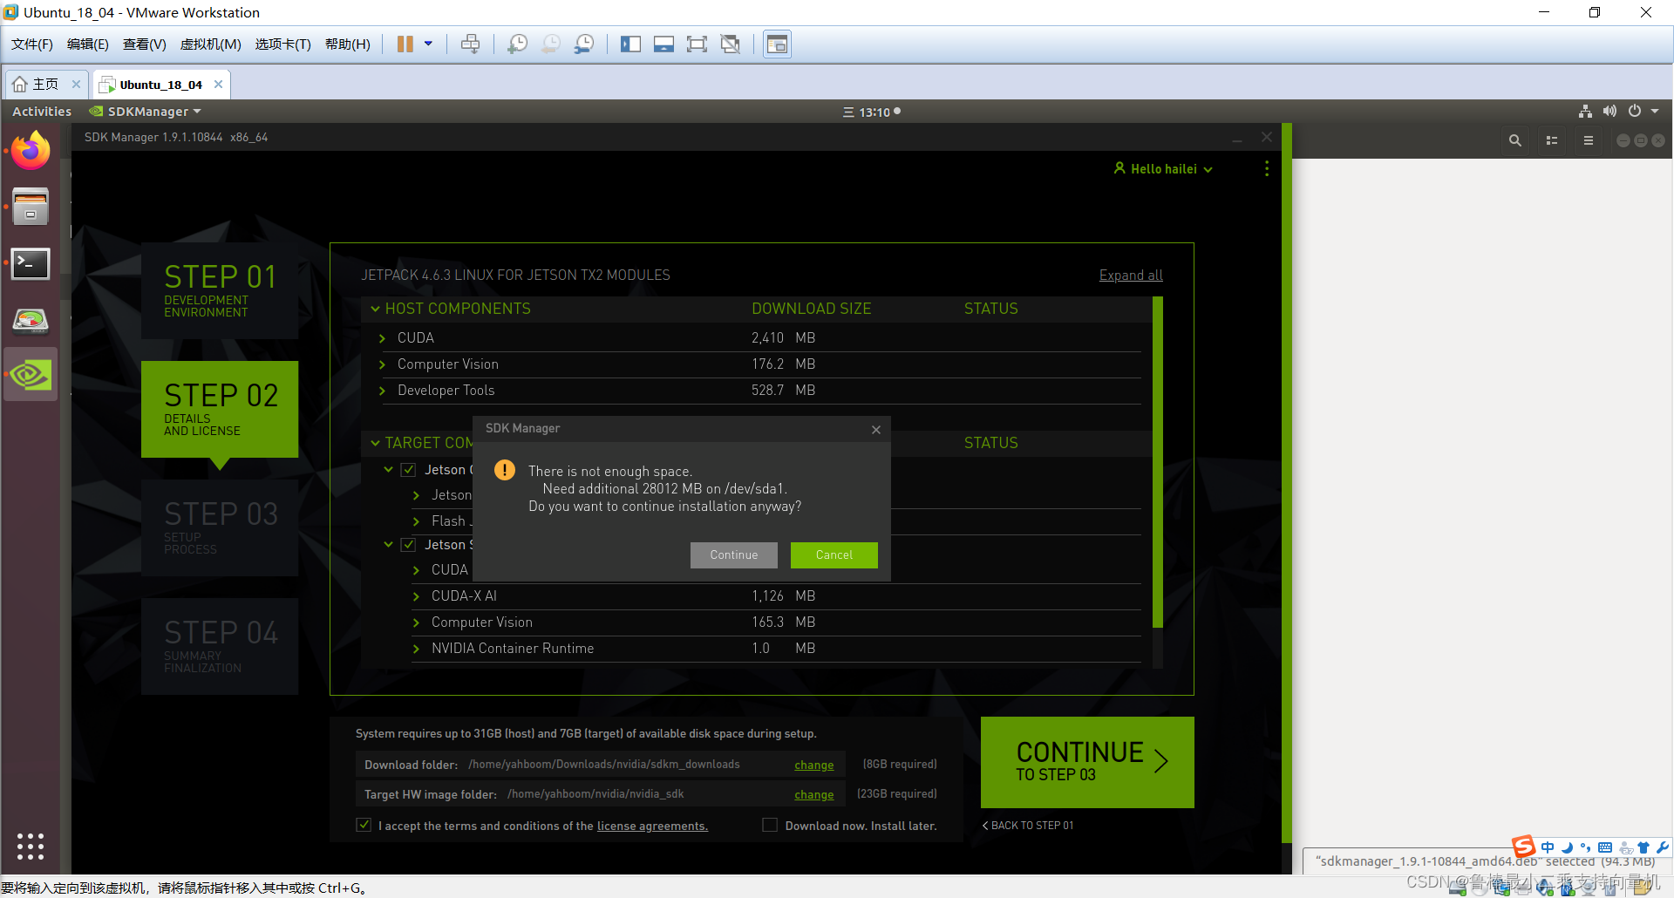Screen dimensions: 1674x898
Task: Toggle view mode icon in Files window
Action: click(1552, 140)
